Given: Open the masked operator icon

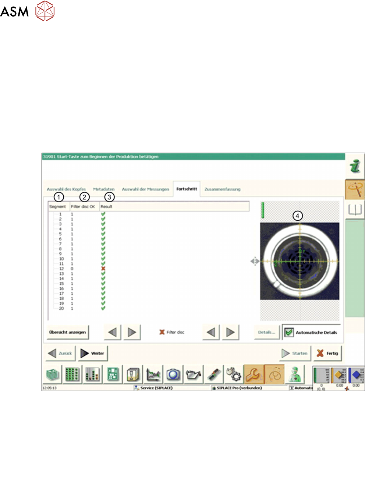Looking at the screenshot, I should click(x=295, y=374).
